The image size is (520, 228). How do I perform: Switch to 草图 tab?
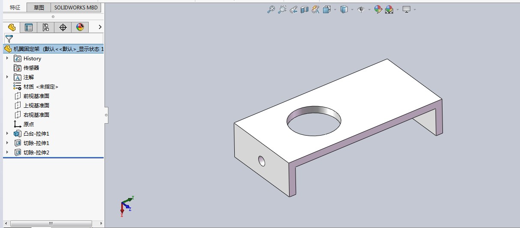(39, 7)
